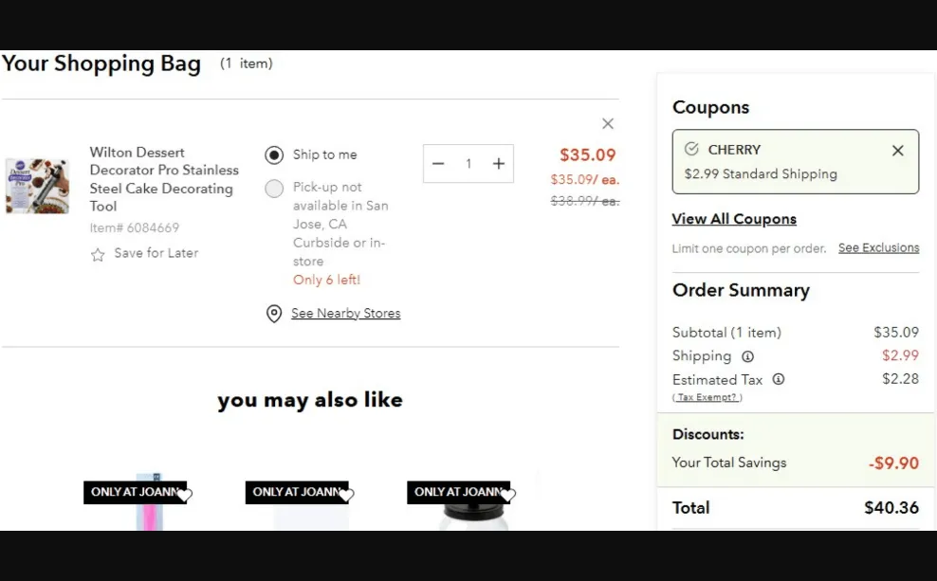Click the $40.36 order total
Image resolution: width=937 pixels, height=581 pixels.
tap(891, 508)
